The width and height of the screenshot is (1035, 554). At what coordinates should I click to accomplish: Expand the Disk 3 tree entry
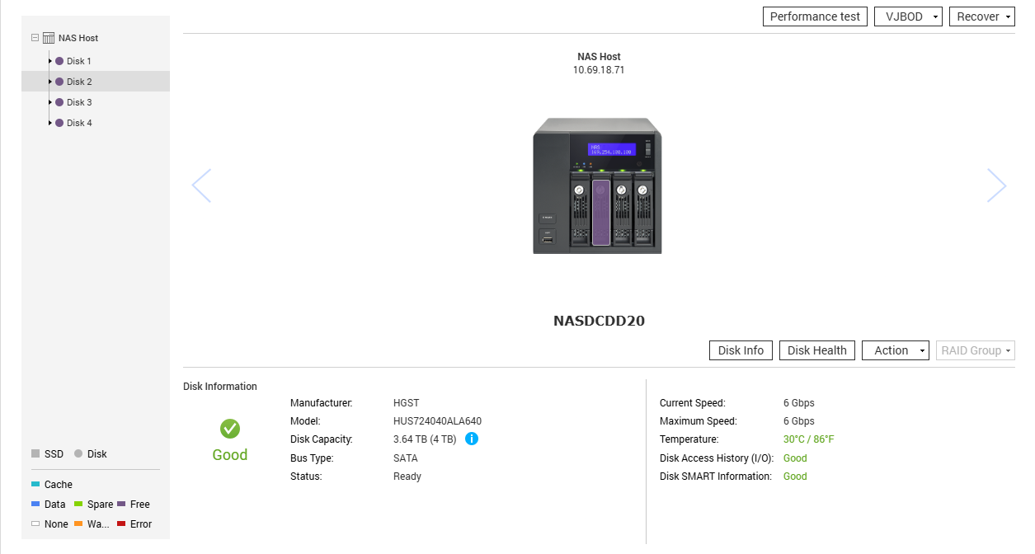click(49, 101)
